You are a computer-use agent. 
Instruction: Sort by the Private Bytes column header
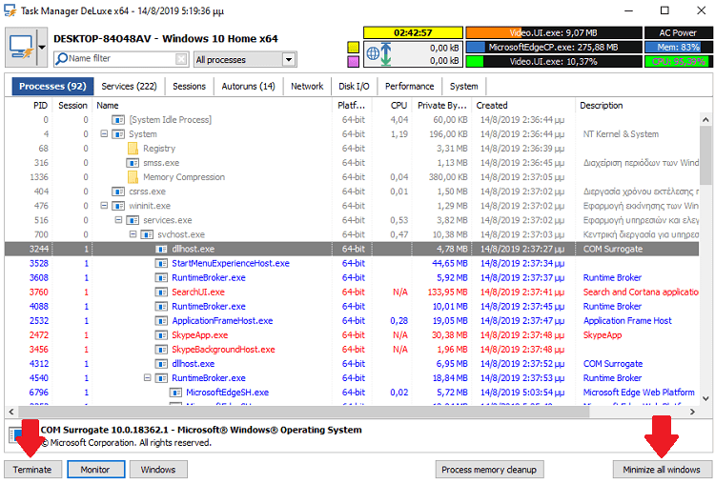click(x=441, y=105)
